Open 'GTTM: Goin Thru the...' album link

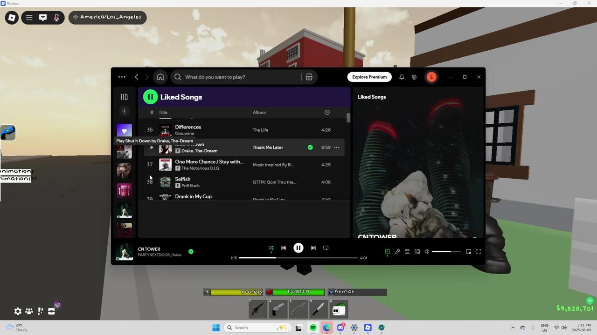coord(274,182)
